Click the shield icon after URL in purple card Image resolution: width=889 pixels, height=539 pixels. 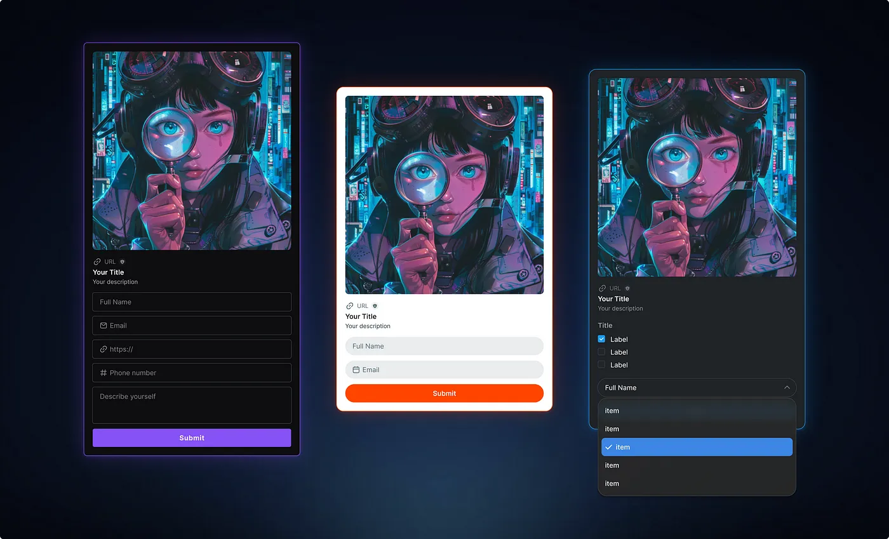click(123, 262)
